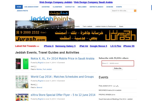This screenshot has height=101, width=152.
Task: Open Web Design Company Saudi Arabia link
Action: 93,2
